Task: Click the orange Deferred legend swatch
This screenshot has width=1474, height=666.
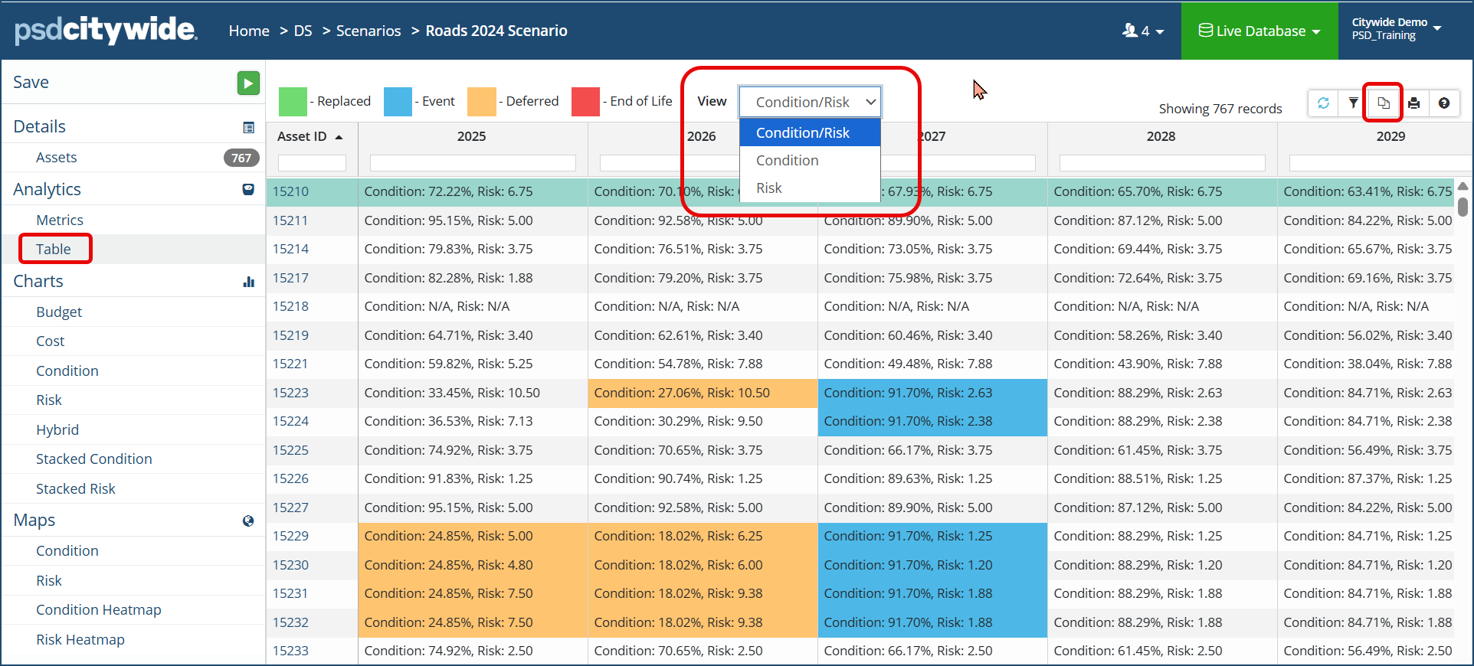Action: (481, 101)
